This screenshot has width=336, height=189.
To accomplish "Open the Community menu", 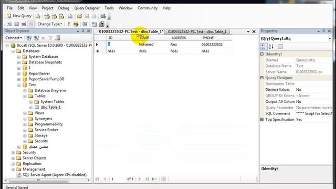I will (x=148, y=8).
